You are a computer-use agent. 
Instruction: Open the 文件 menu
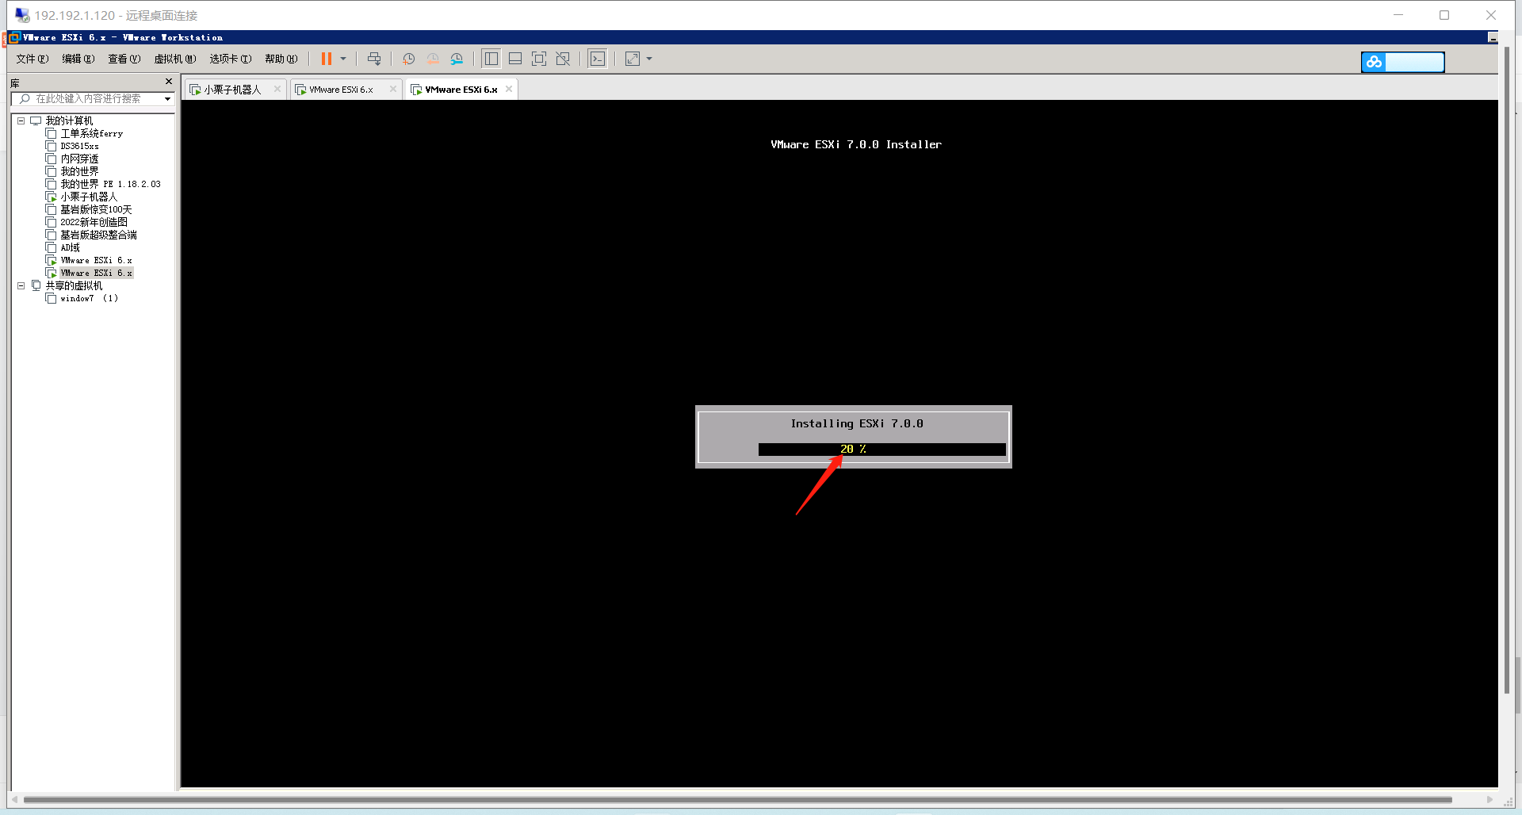point(33,59)
